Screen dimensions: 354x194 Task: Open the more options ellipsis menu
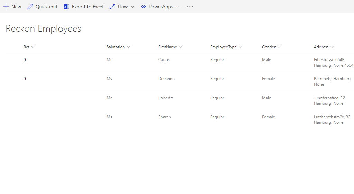[x=190, y=7]
